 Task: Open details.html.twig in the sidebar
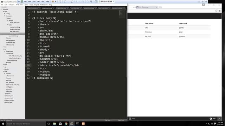coord(15,29)
